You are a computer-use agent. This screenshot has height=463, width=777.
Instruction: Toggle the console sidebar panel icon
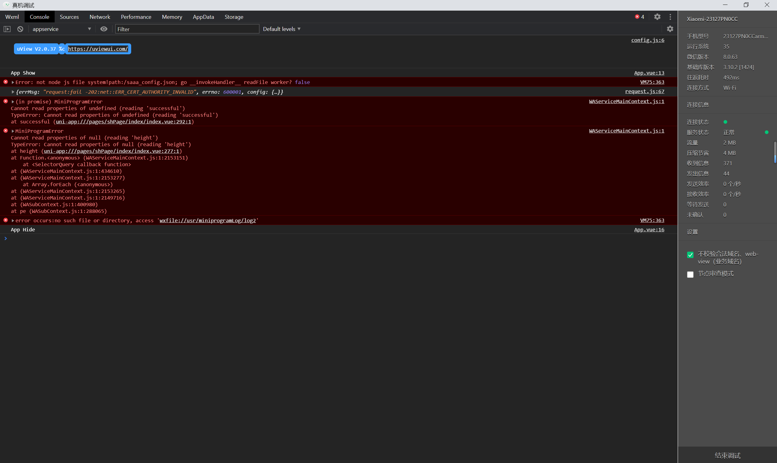(7, 29)
